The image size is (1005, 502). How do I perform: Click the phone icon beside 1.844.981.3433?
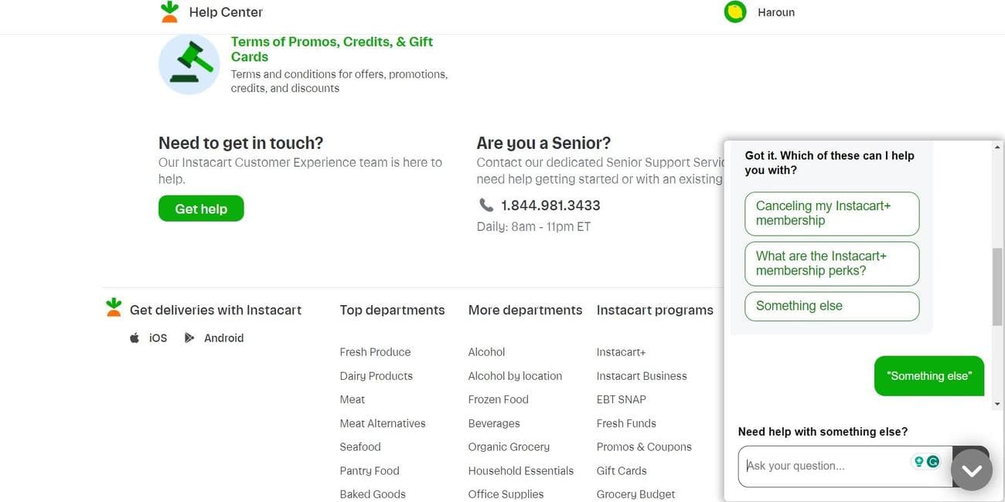[x=486, y=204]
